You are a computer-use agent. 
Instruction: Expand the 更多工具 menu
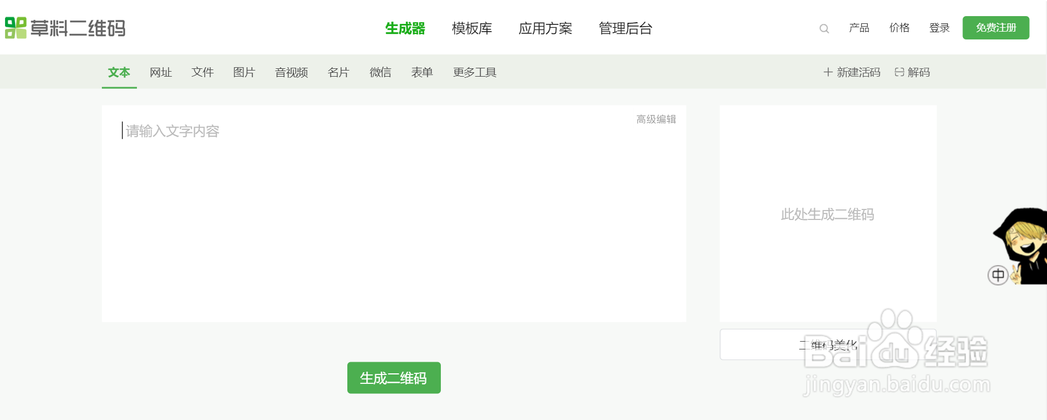pos(475,72)
